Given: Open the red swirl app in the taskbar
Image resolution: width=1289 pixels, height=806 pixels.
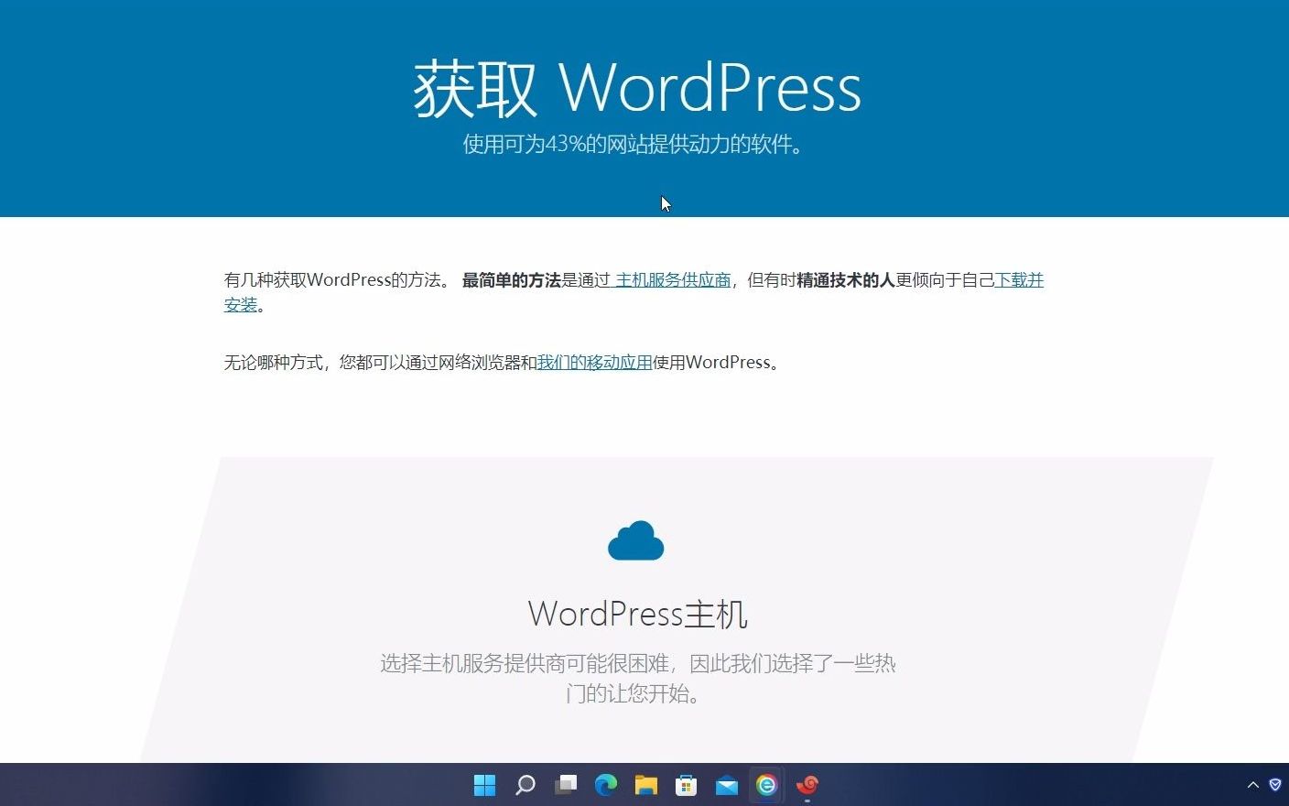Looking at the screenshot, I should tap(807, 785).
